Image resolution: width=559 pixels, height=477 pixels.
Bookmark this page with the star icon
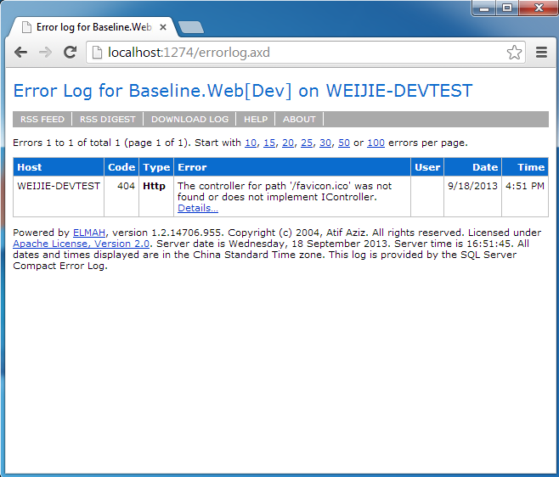pos(514,53)
